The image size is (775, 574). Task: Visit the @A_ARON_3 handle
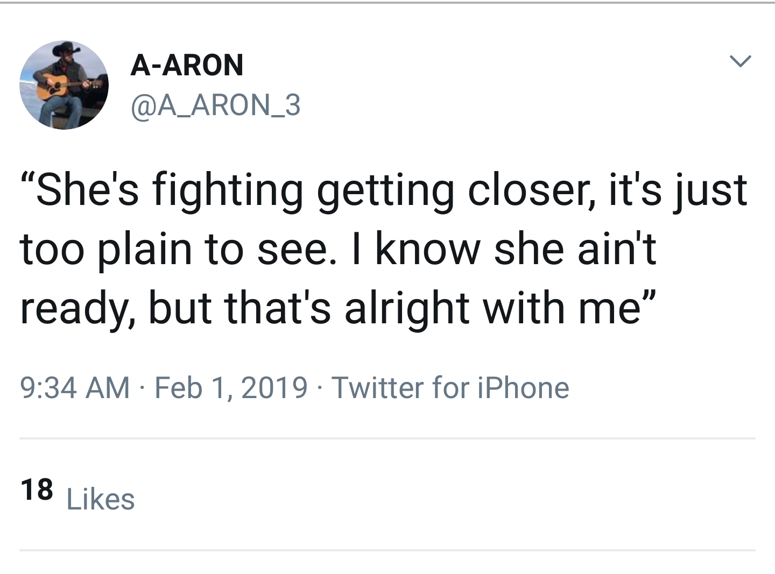pyautogui.click(x=215, y=105)
